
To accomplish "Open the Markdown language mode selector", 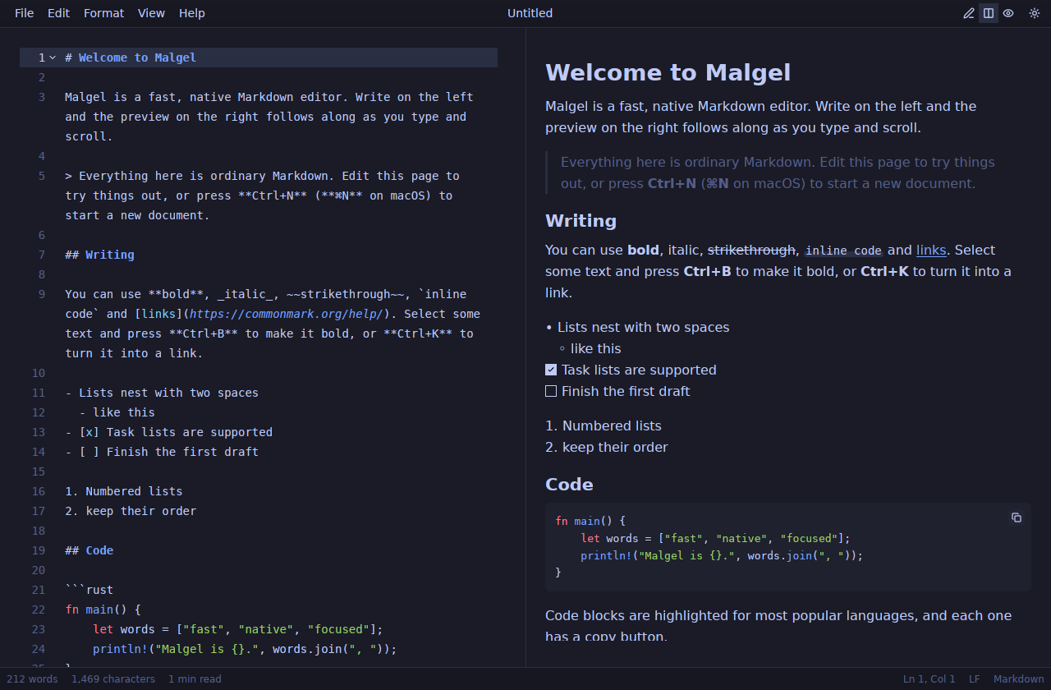I will point(1019,679).
